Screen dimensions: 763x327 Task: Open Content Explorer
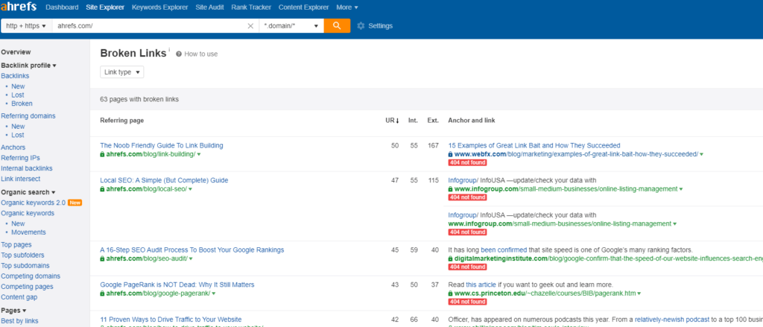tap(303, 7)
